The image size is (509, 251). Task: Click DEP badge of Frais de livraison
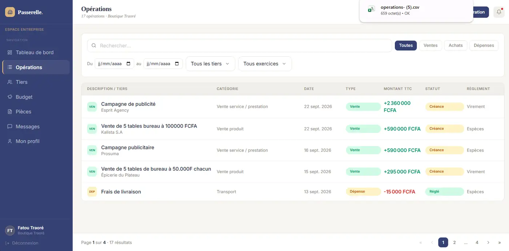coord(92,192)
